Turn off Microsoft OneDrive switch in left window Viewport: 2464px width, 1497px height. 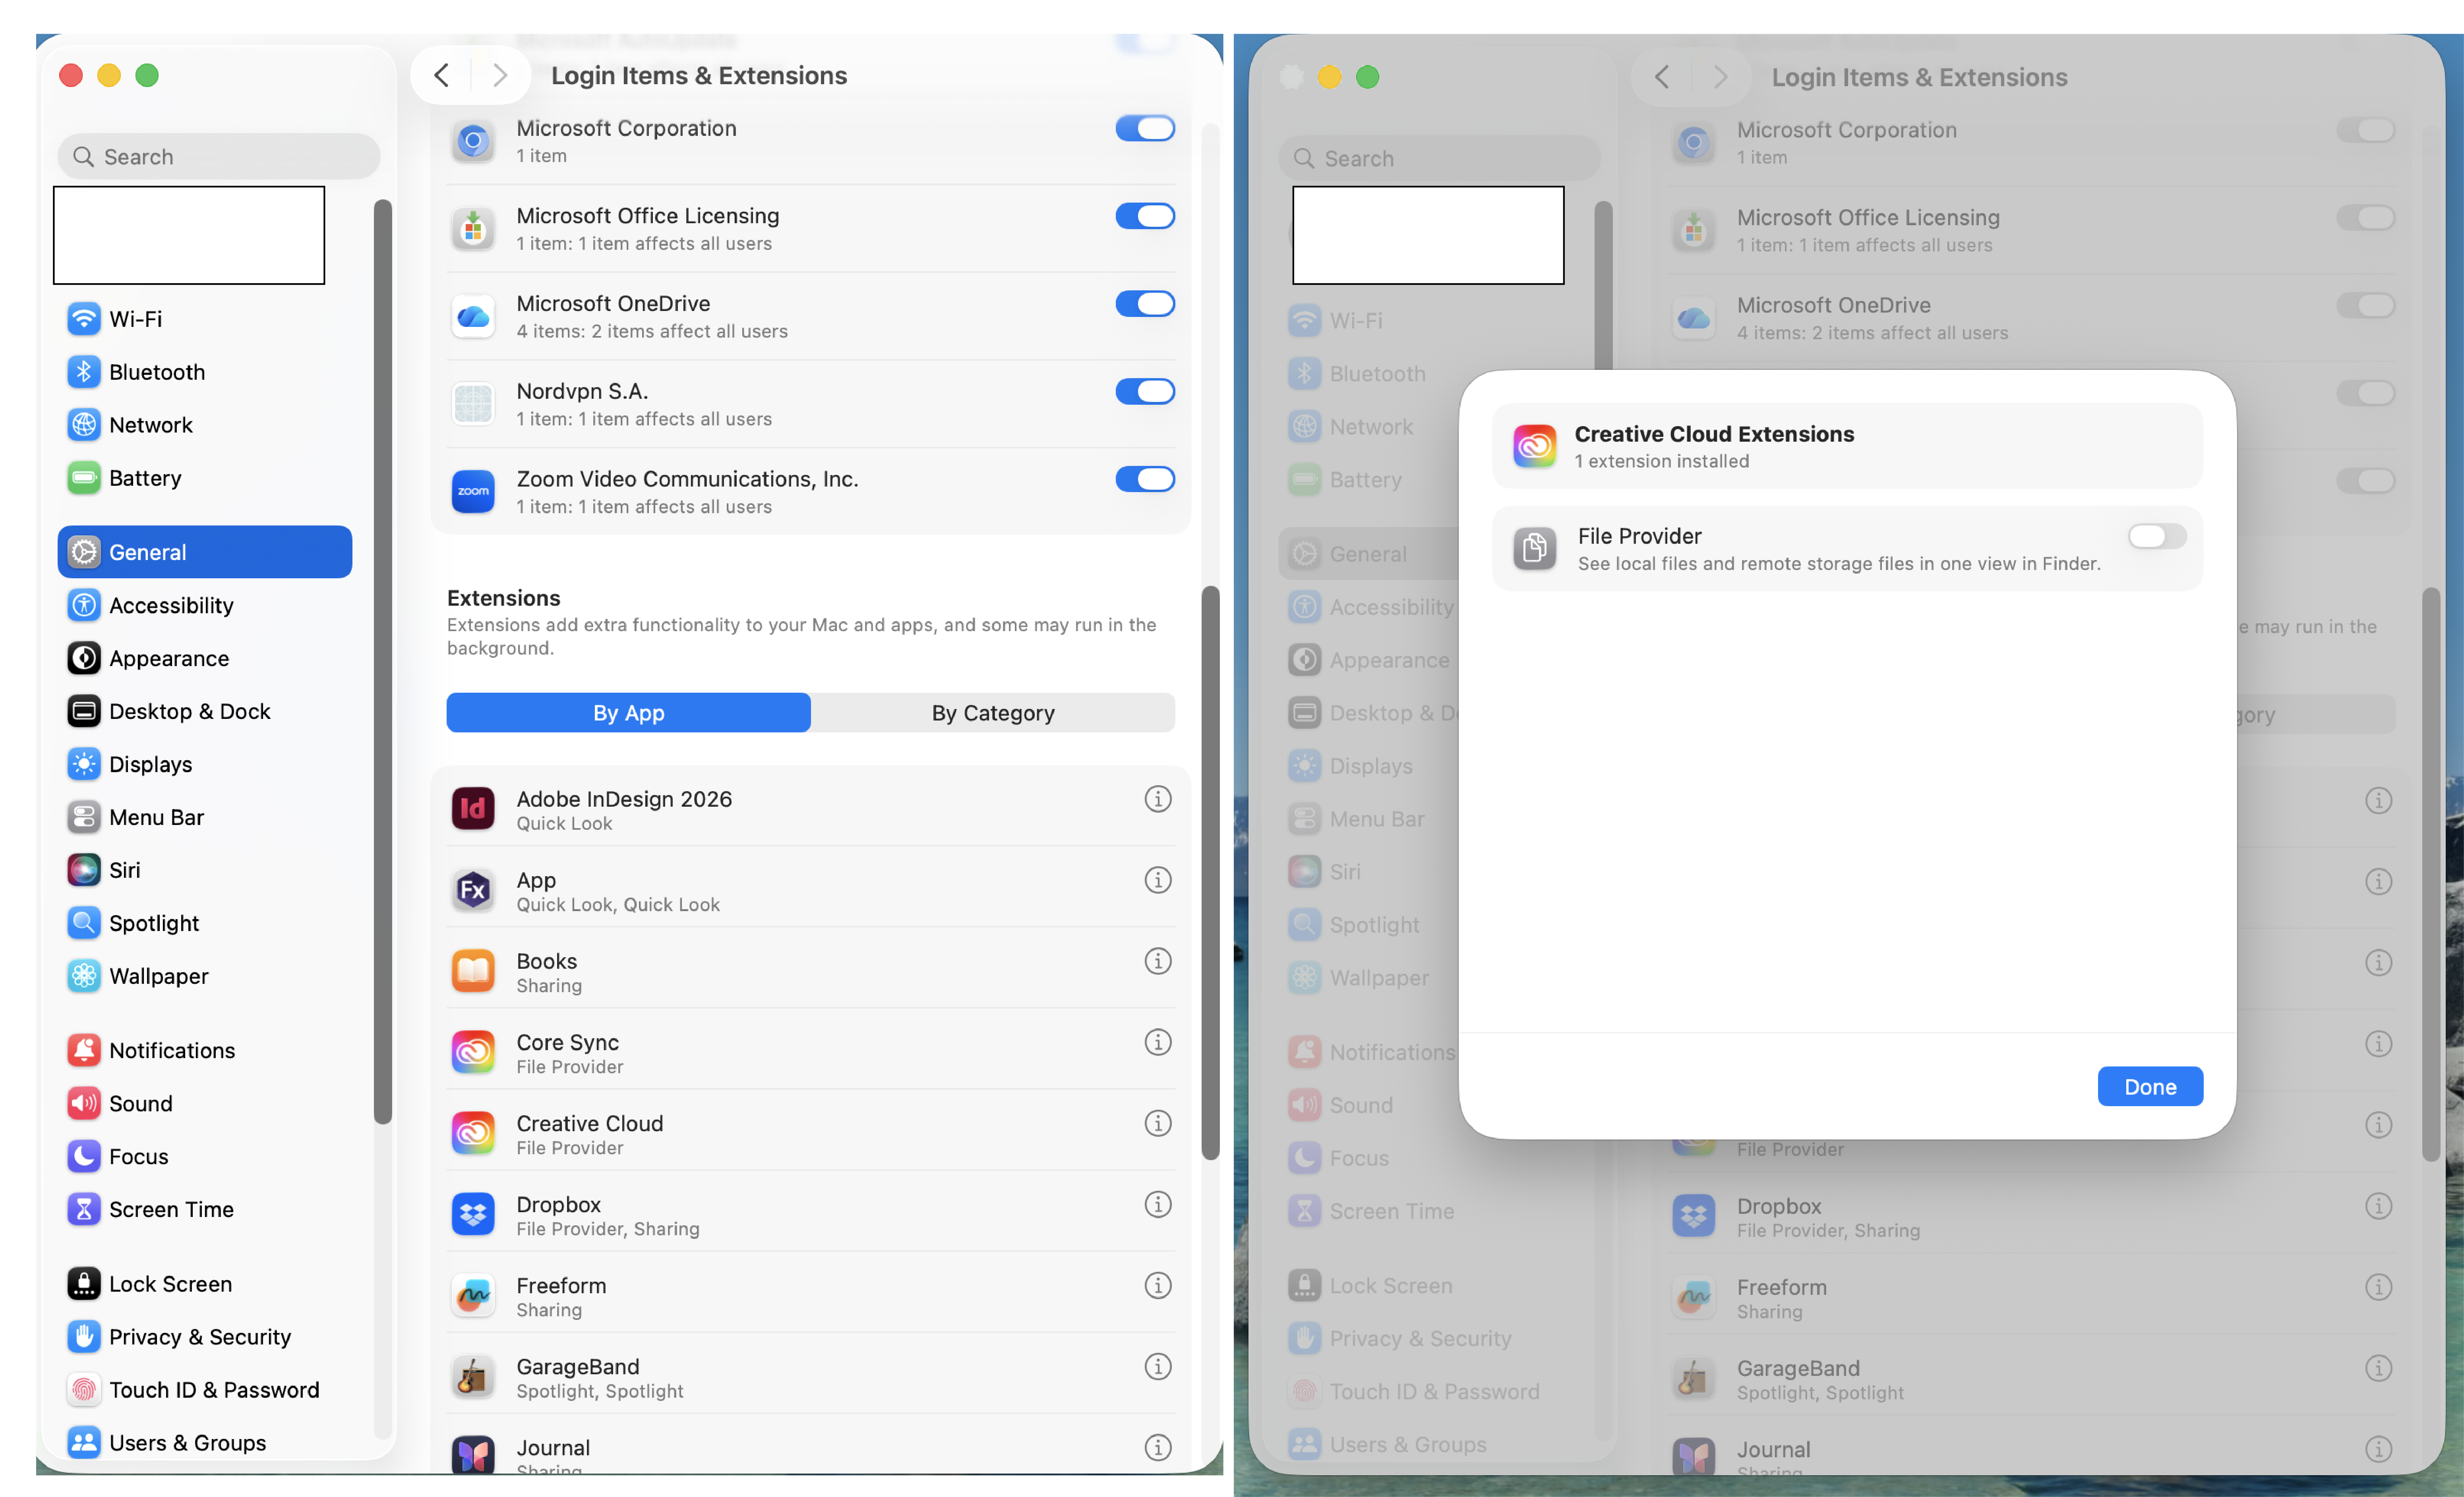pyautogui.click(x=1145, y=304)
